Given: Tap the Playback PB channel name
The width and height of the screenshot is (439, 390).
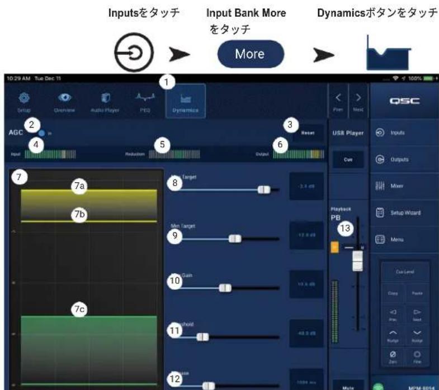Looking at the screenshot, I should click(x=336, y=218).
